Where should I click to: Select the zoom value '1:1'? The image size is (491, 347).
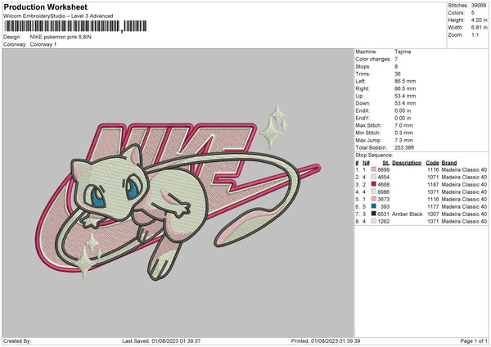(475, 34)
